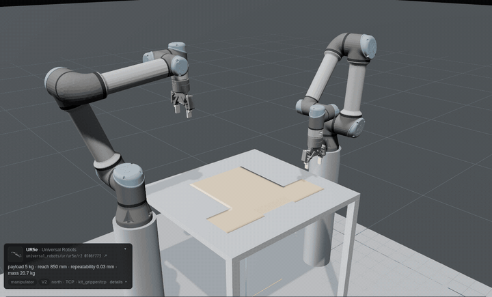Open the external link arrow beside the ur5e path
Screen dimensions: 492x297
coord(105,256)
